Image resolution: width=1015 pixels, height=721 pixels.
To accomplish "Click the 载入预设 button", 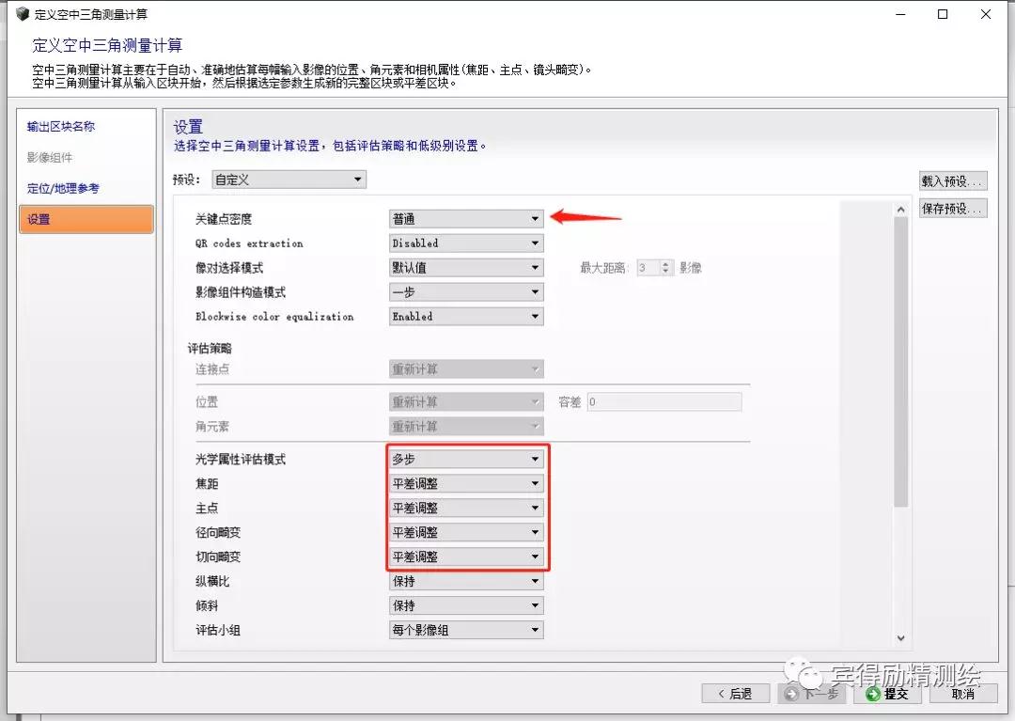I will (952, 181).
